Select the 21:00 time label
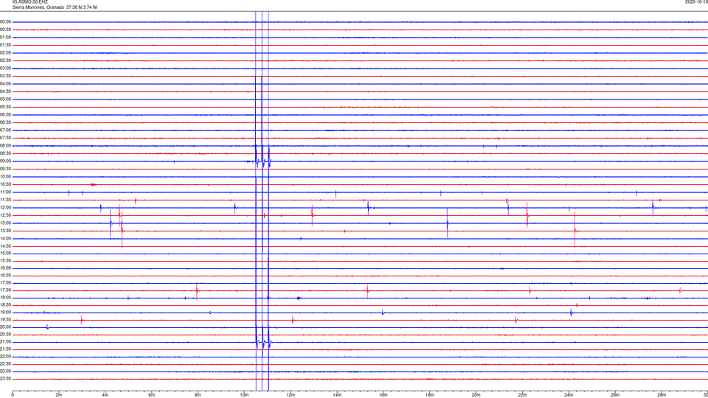The height and width of the screenshot is (398, 708). click(6, 341)
